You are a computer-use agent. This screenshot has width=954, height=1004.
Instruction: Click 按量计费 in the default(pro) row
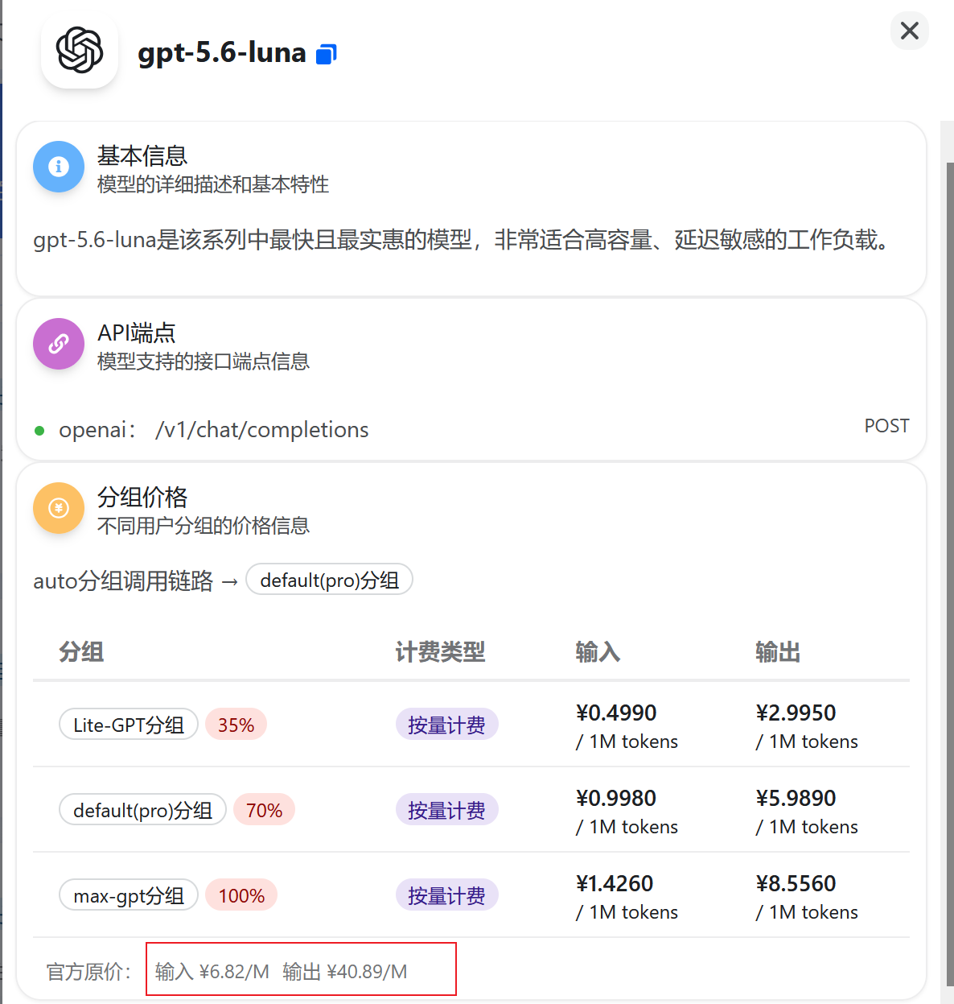[x=446, y=810]
